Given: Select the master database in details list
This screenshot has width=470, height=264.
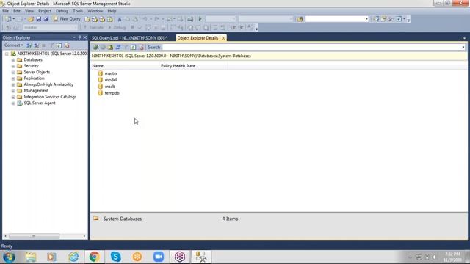Looking at the screenshot, I should point(111,73).
